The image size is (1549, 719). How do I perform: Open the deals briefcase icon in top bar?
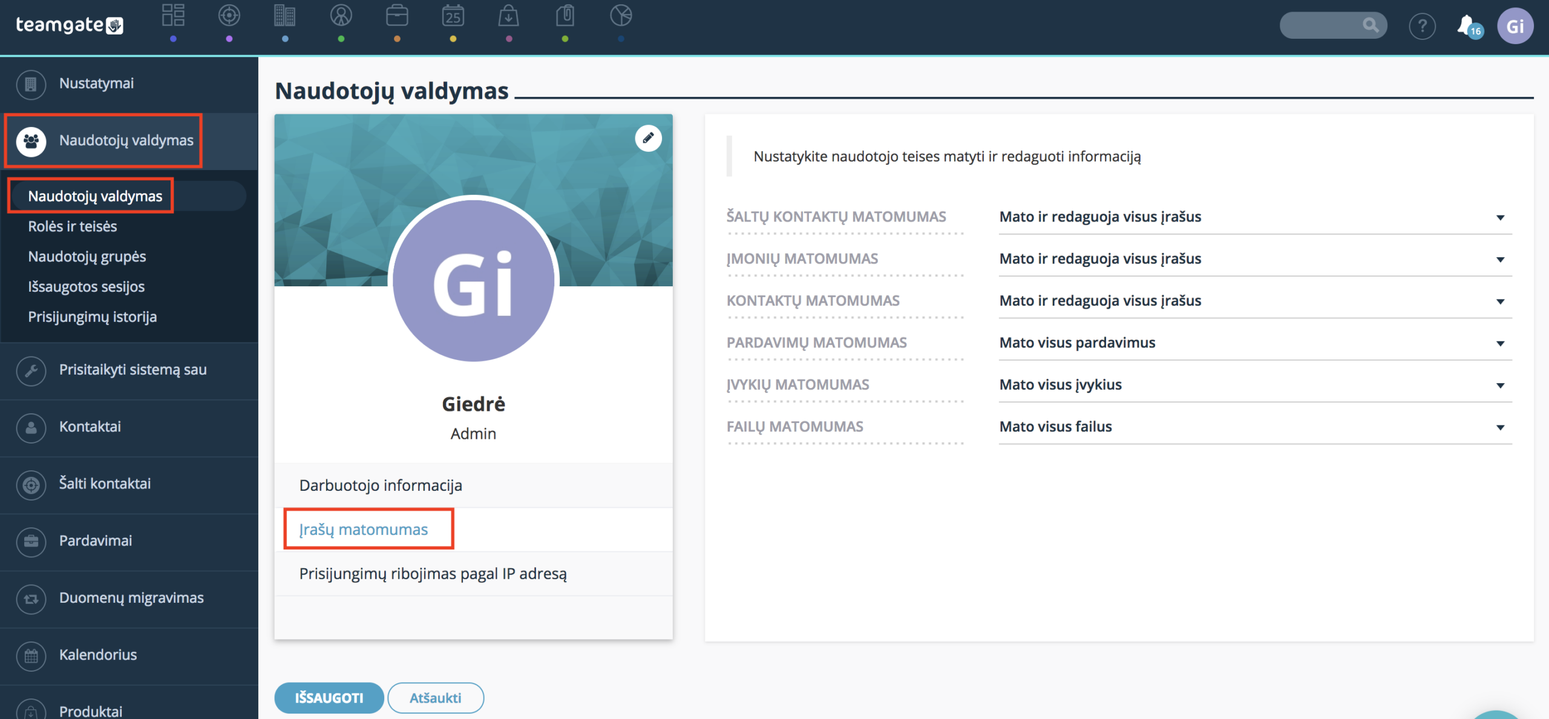[x=397, y=15]
